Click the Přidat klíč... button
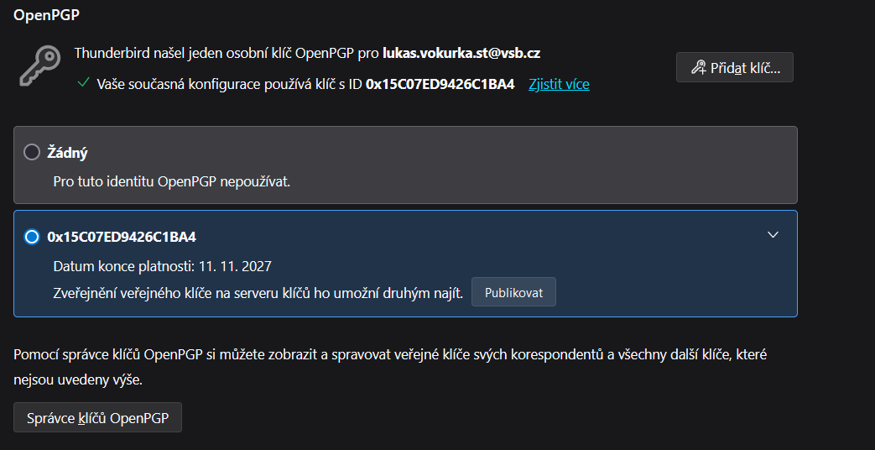This screenshot has height=450, width=875. pyautogui.click(x=734, y=67)
